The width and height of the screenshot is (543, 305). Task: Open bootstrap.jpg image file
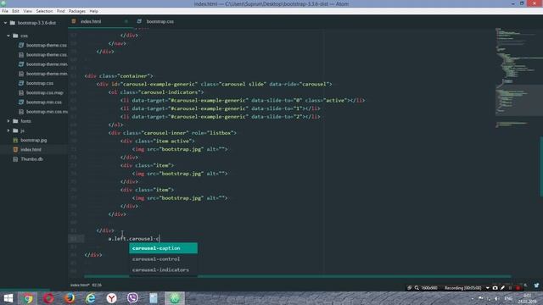pos(34,140)
